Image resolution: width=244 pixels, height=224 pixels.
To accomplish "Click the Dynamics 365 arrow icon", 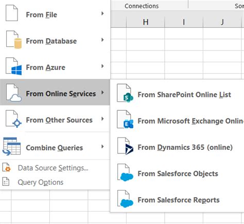I will [x=126, y=146].
